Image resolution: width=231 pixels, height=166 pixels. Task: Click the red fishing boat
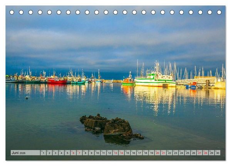(57, 80)
